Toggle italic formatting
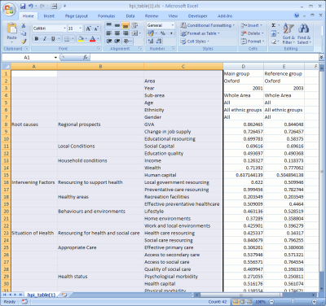The image size is (326, 306). (45, 39)
